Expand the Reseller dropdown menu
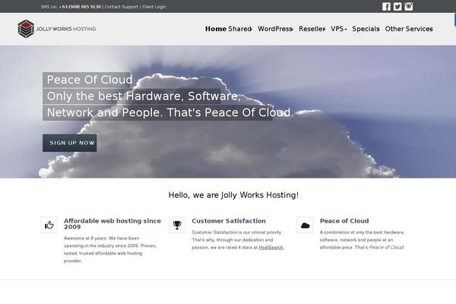The width and height of the screenshot is (456, 304). (312, 29)
